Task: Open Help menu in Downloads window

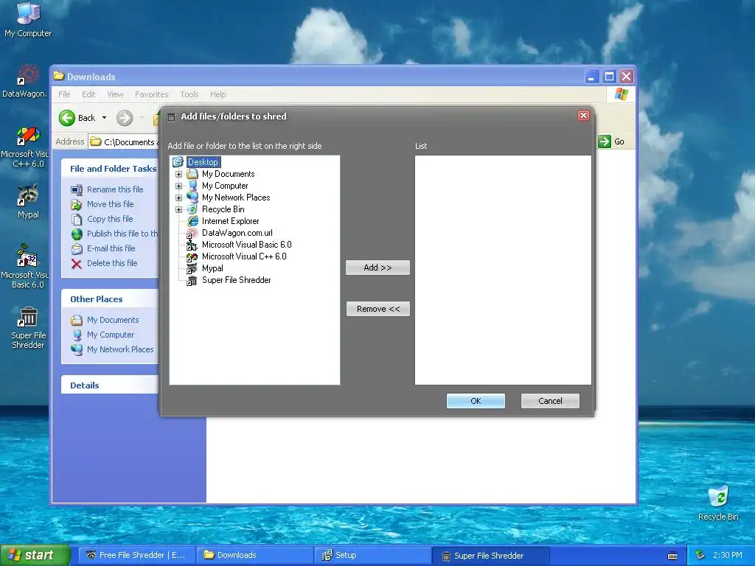Action: (218, 94)
